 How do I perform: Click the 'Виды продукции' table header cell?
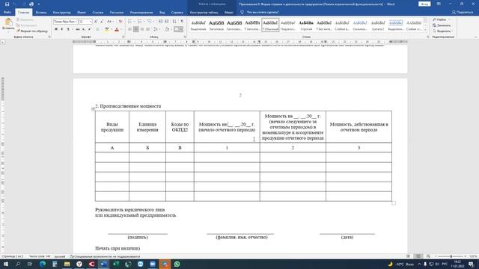112,127
